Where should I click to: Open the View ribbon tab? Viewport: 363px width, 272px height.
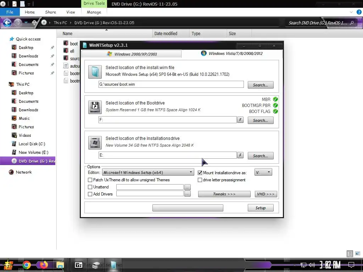(71, 12)
